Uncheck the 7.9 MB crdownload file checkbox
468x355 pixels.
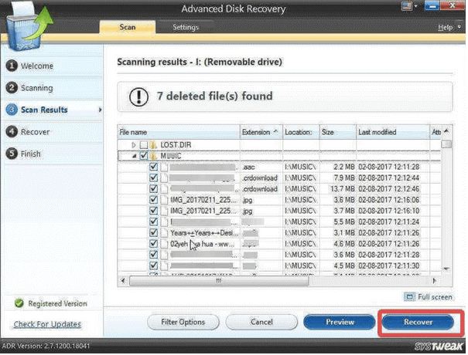click(x=153, y=177)
